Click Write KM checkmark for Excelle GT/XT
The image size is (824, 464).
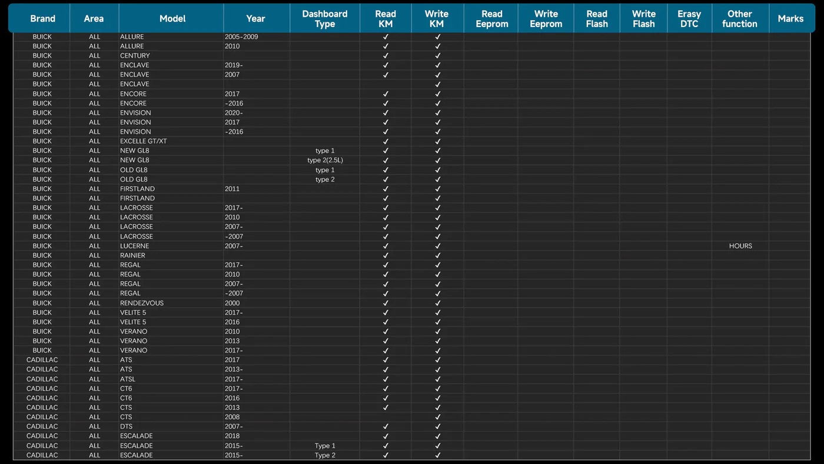pyautogui.click(x=437, y=141)
